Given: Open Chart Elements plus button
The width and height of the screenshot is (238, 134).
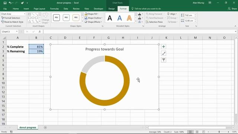Looking at the screenshot, I should [164, 47].
